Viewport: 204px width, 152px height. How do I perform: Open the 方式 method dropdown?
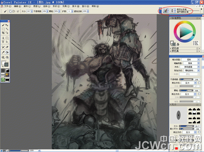pos(190,67)
